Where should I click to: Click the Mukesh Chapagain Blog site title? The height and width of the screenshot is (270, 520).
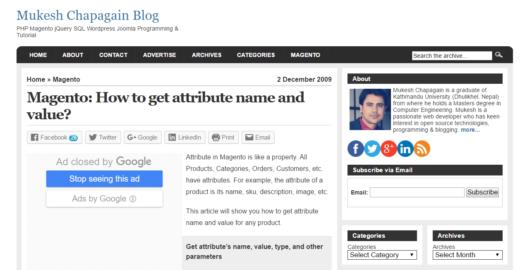(x=88, y=16)
